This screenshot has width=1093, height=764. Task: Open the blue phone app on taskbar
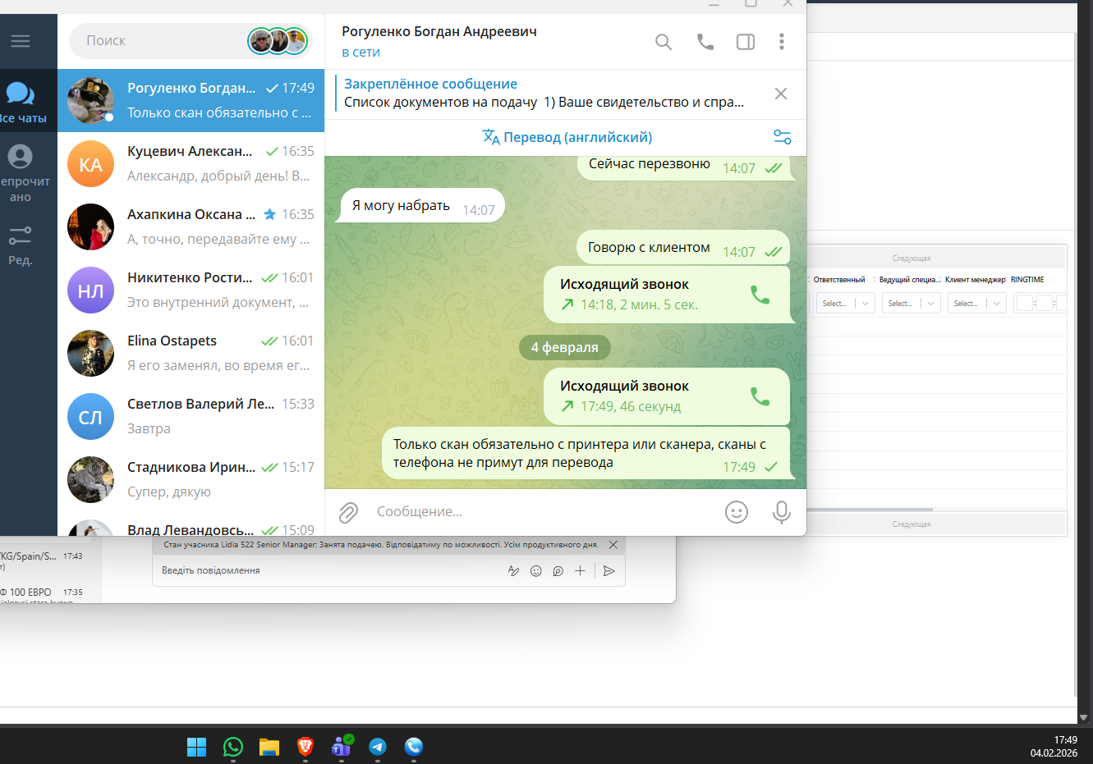coord(414,747)
